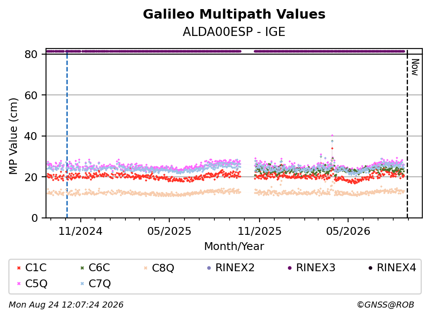Click the blue dashed vertical line

click(67, 134)
